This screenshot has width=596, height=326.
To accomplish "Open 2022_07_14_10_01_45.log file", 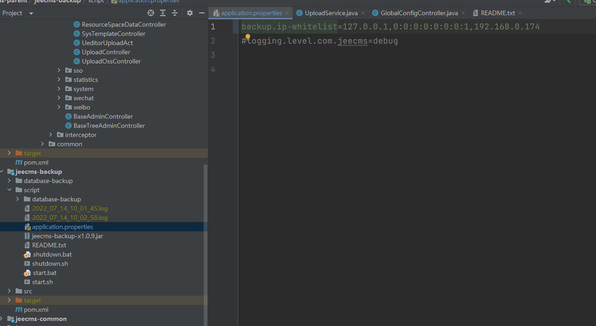I will [x=69, y=208].
